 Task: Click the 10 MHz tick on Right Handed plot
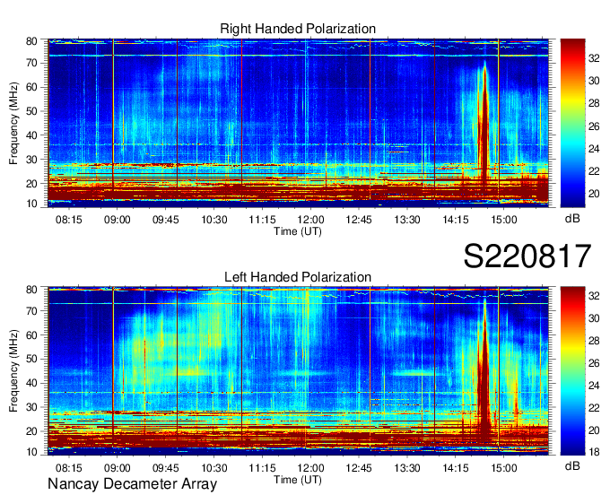tap(31, 204)
